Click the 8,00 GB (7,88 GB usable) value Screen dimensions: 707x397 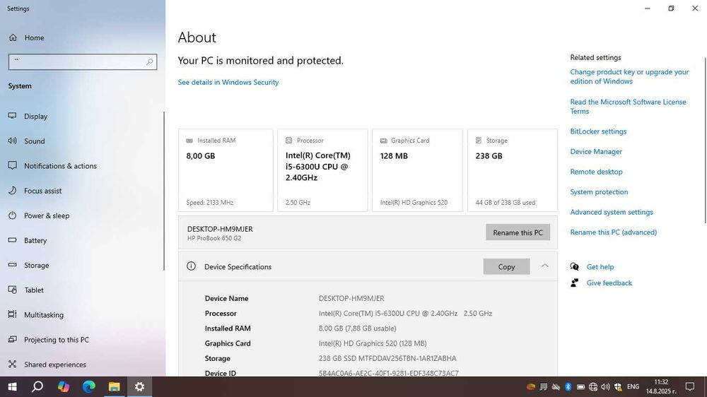[358, 328]
